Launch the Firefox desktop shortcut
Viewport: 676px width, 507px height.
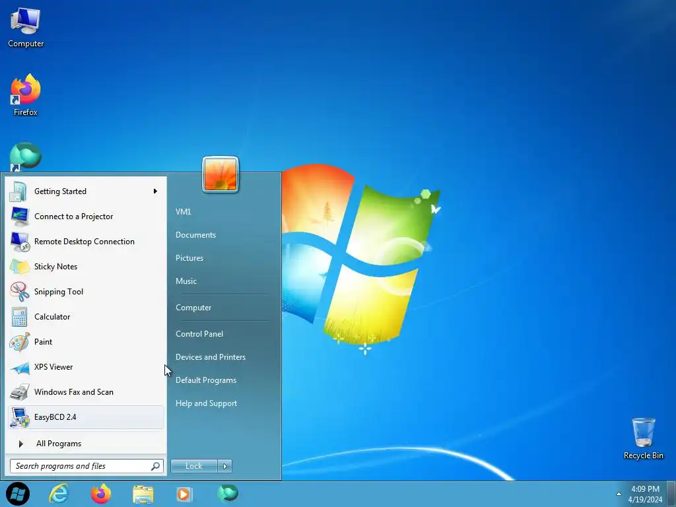[26, 94]
